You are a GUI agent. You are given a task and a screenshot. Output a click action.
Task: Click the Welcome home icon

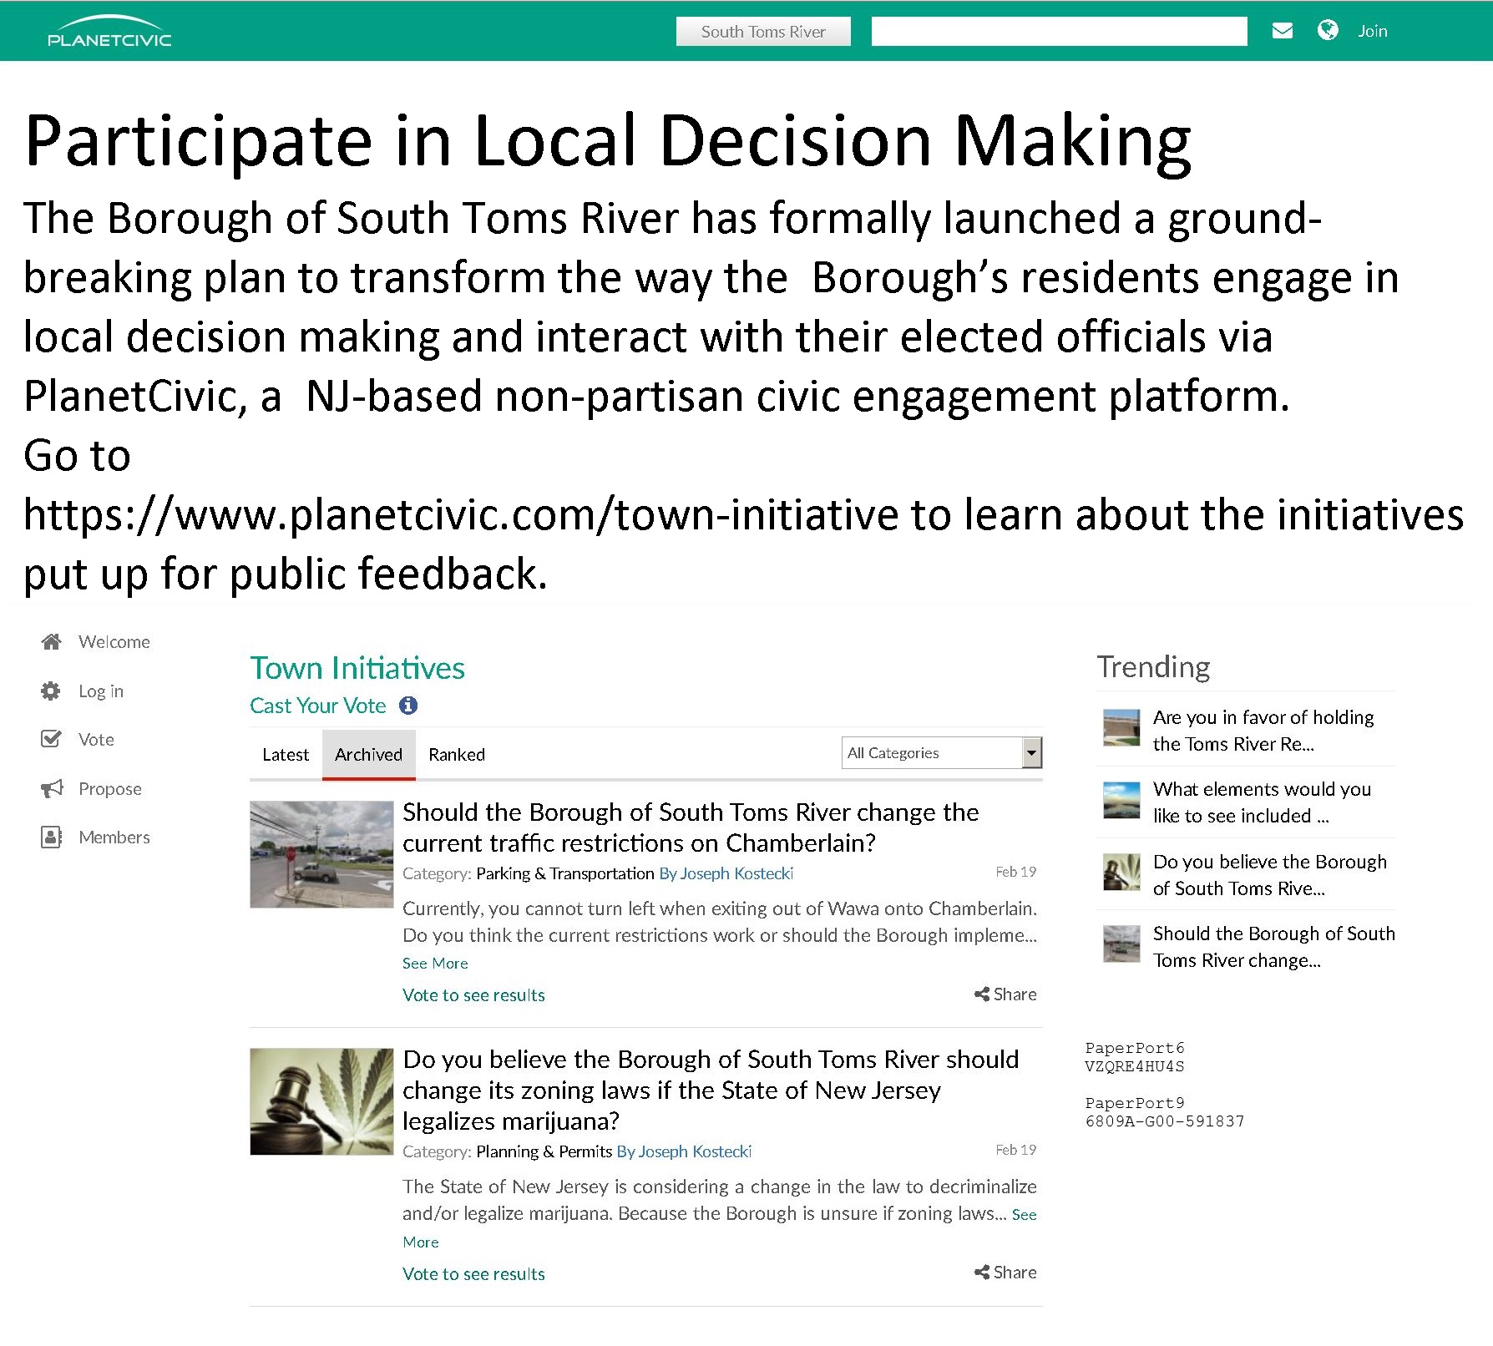point(51,641)
